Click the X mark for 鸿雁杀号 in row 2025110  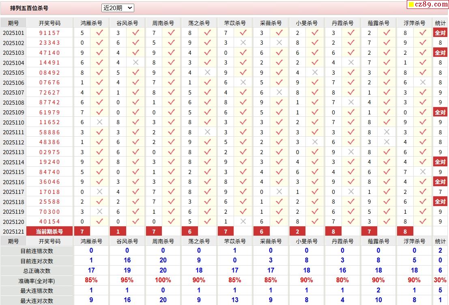click(x=100, y=122)
